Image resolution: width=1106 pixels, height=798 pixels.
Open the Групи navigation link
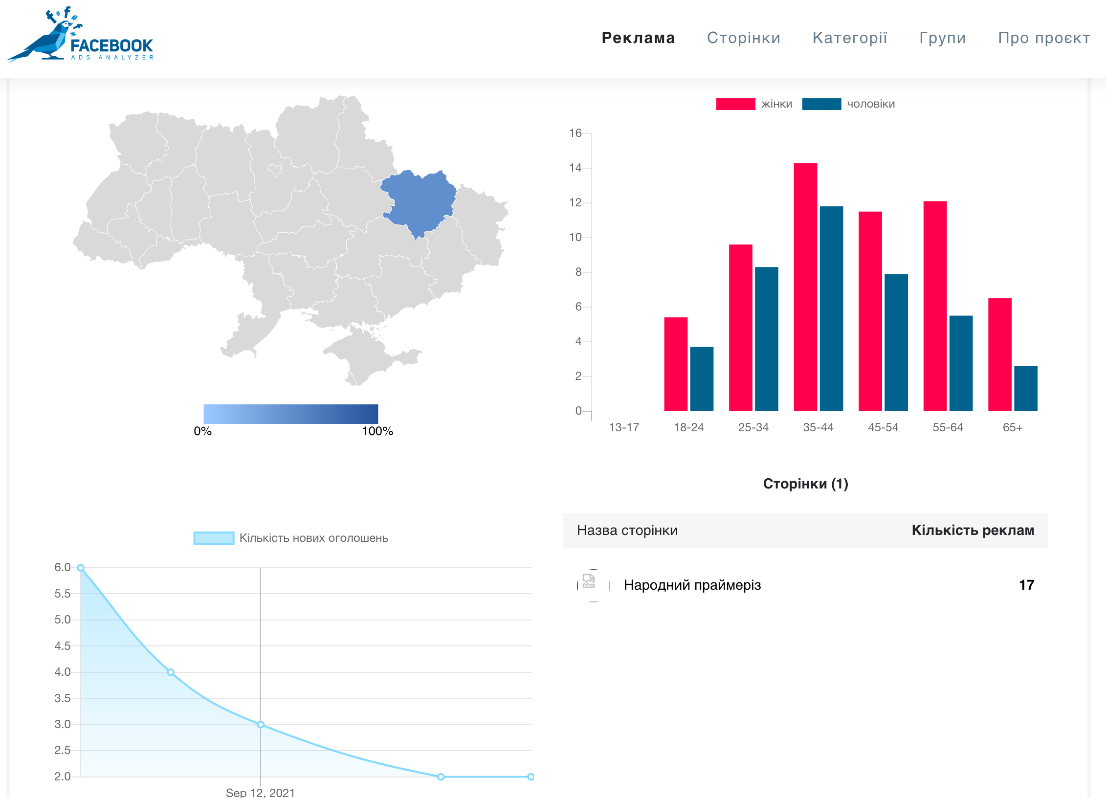(942, 38)
